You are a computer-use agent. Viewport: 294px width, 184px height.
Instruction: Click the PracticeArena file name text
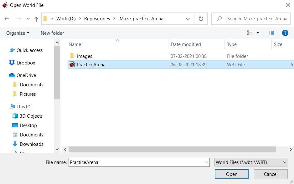[x=91, y=65]
